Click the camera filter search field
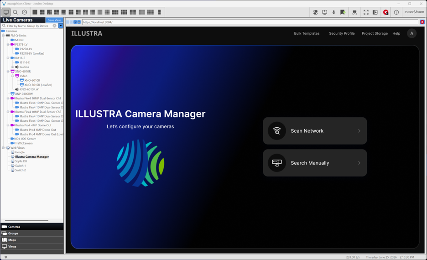The image size is (427, 260). point(29,26)
